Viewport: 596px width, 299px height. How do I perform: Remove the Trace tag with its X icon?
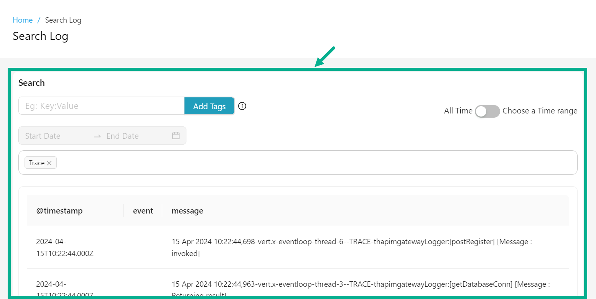[50, 163]
